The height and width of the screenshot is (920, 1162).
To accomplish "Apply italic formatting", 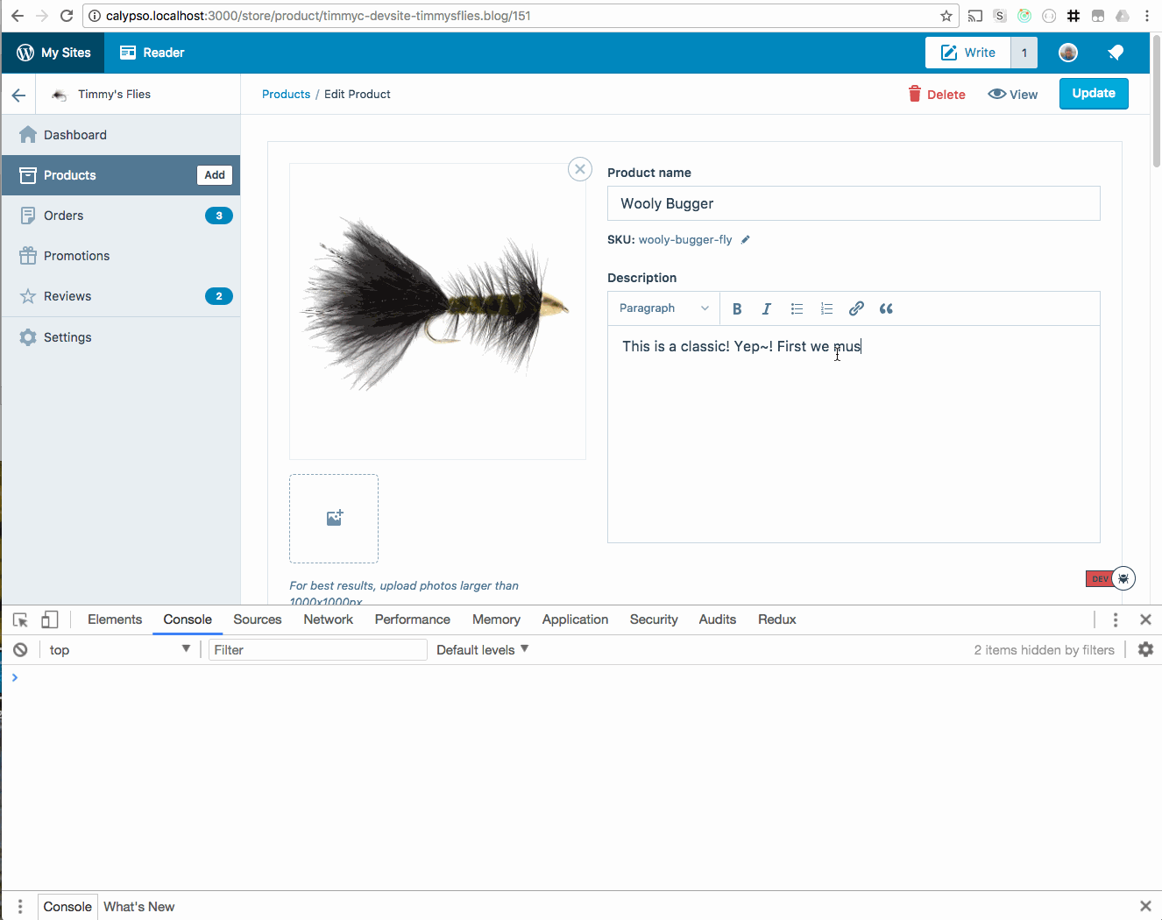I will coord(767,308).
